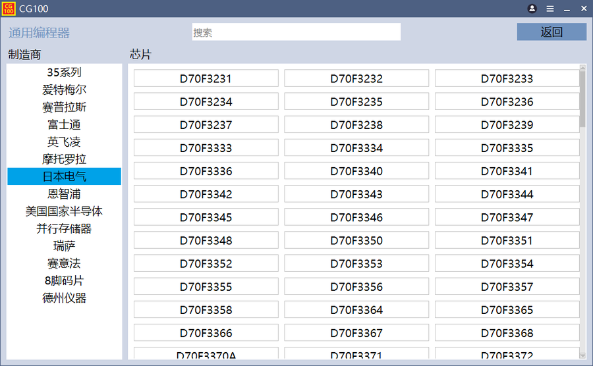The width and height of the screenshot is (593, 366).
Task: Open chip D70F3231
Action: tap(206, 78)
